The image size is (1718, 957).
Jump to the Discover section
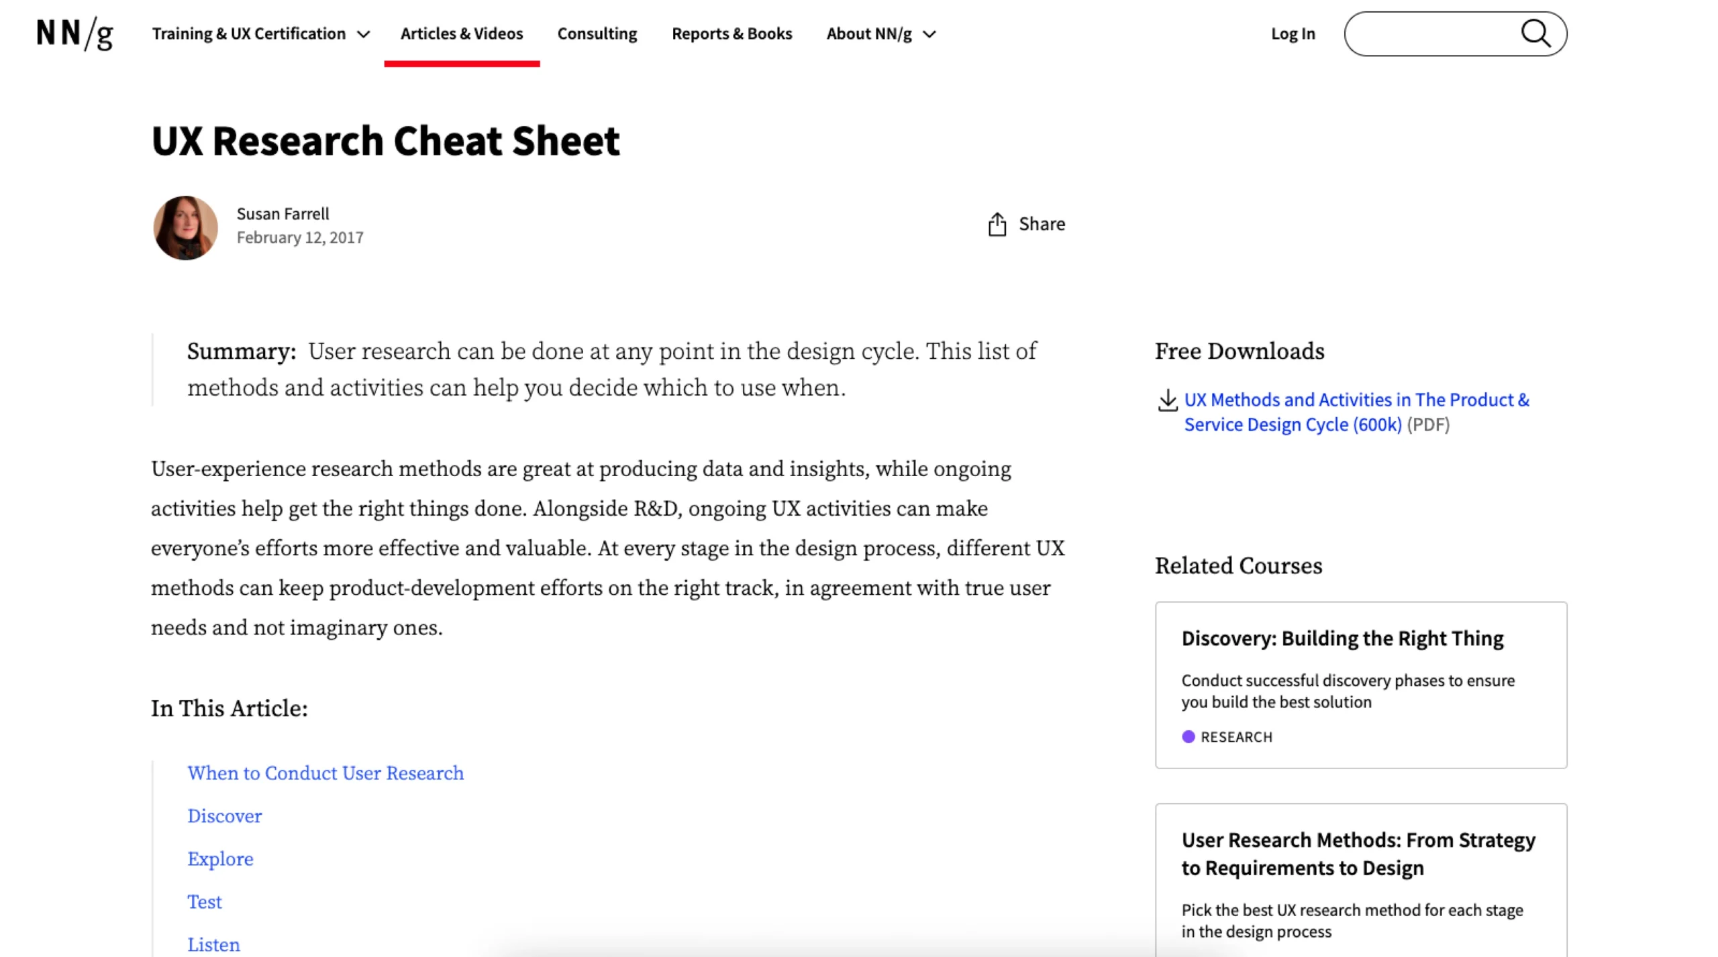coord(224,815)
